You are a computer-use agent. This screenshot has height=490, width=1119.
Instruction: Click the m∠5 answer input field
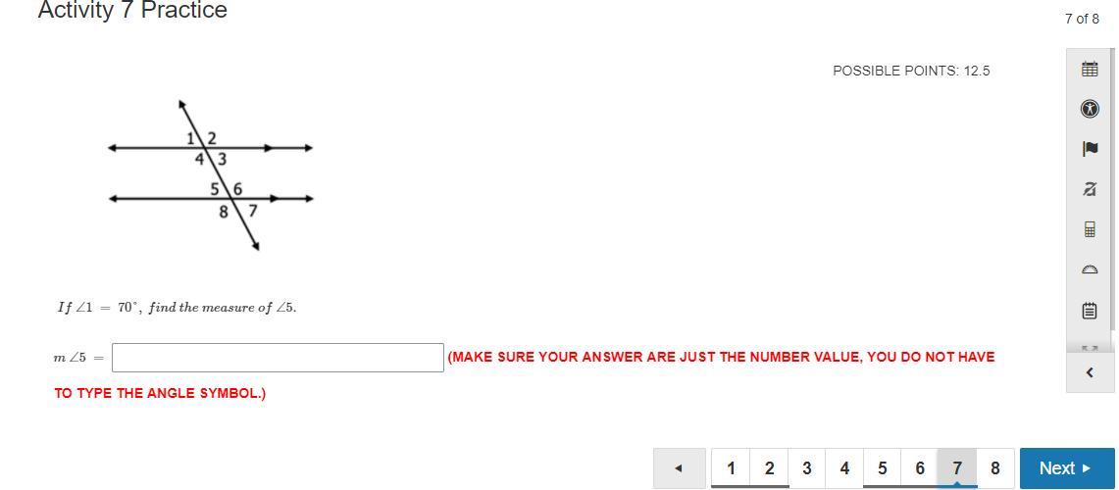point(278,358)
